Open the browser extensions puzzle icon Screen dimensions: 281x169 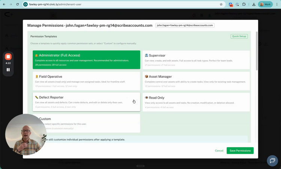click(x=244, y=4)
